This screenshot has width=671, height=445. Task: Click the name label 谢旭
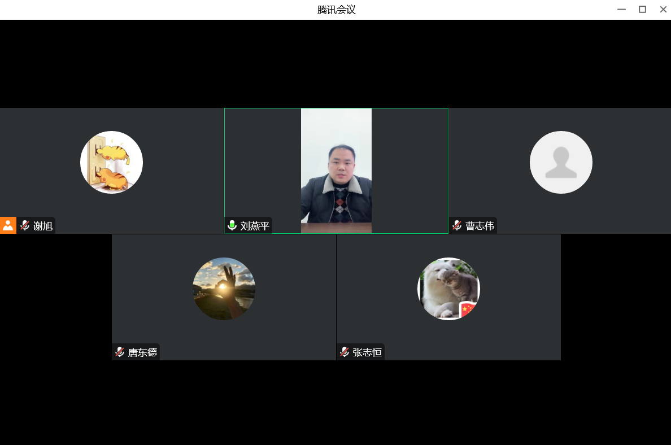43,226
